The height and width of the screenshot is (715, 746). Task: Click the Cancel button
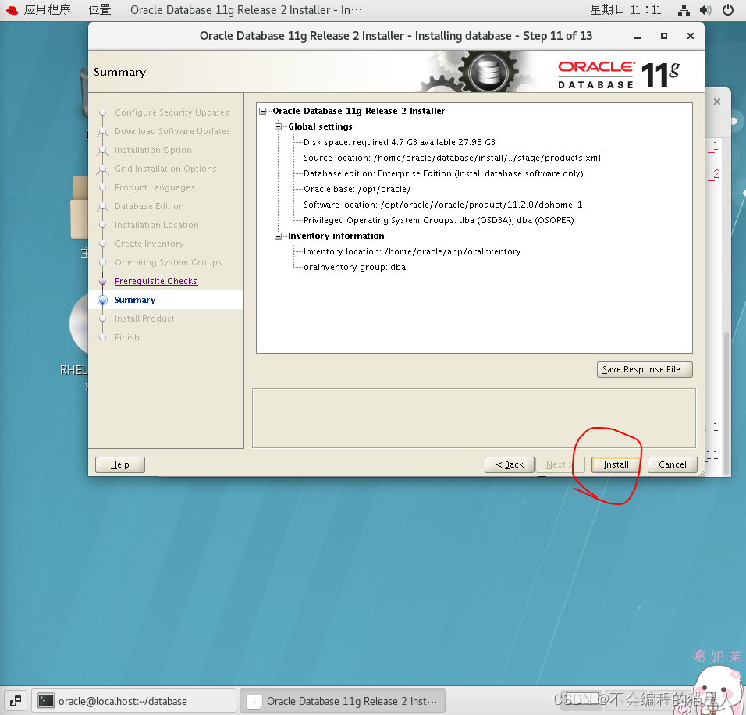tap(672, 464)
